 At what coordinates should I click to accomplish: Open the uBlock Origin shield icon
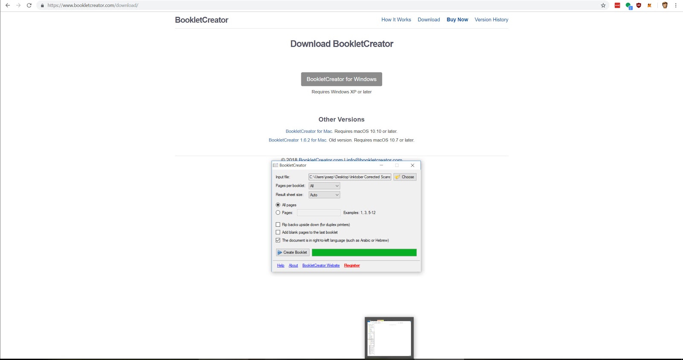coord(639,6)
